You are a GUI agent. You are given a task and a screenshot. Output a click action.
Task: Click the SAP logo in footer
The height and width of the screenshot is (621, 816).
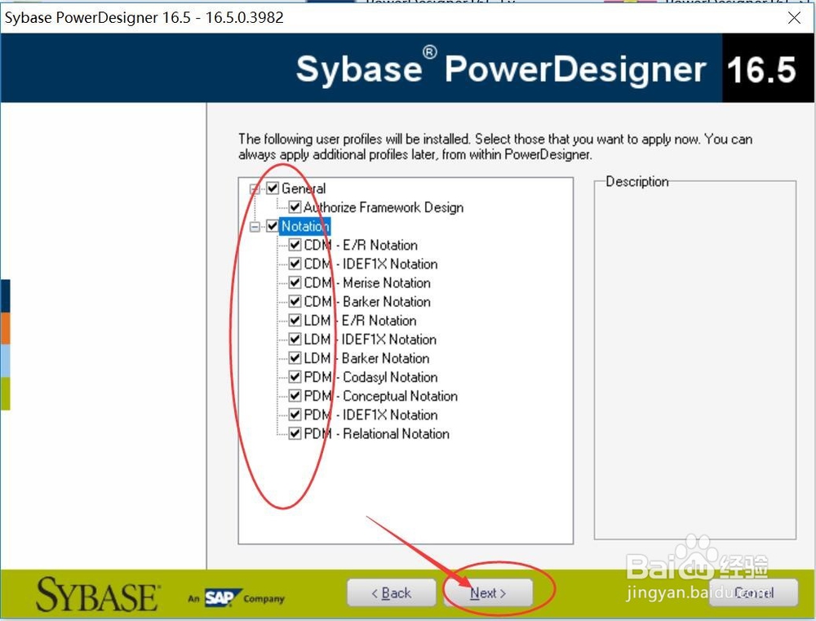[223, 597]
